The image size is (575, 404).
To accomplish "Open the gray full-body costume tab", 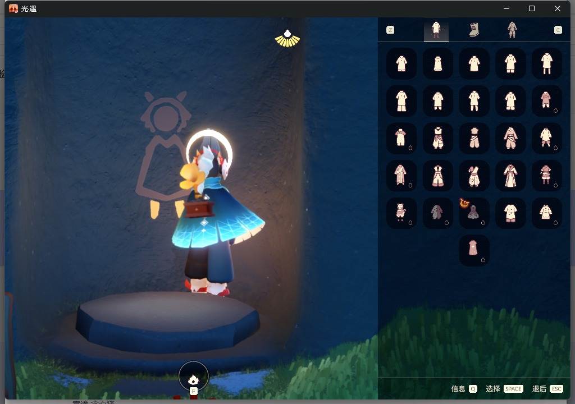I will [x=512, y=30].
